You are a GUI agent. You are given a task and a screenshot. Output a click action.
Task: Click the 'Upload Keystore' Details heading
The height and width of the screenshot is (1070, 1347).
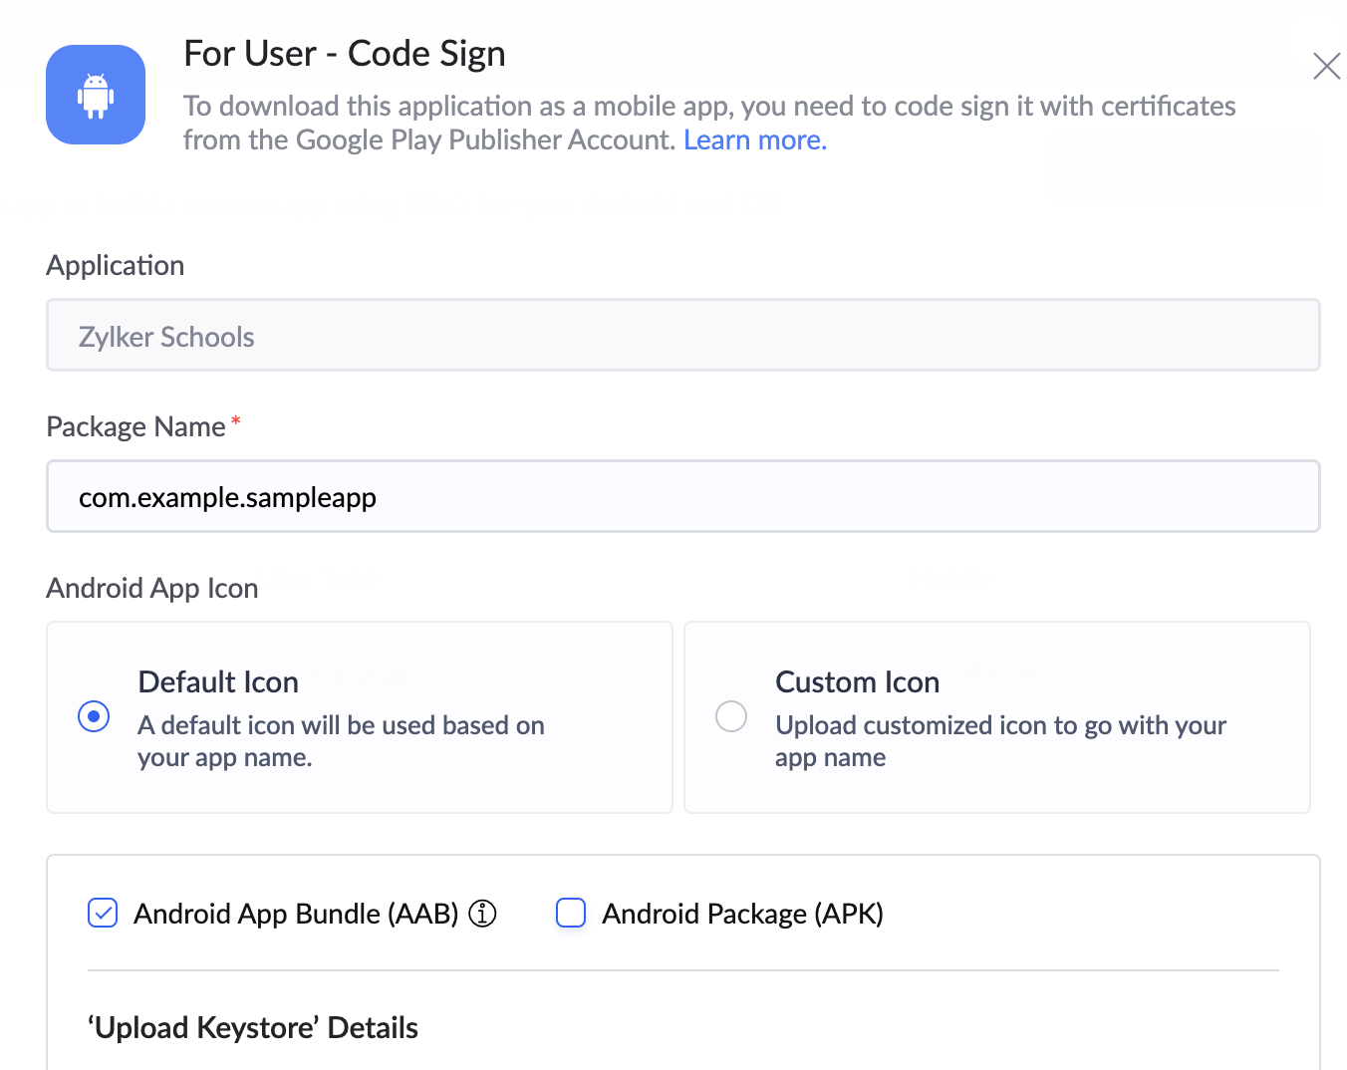tap(253, 1028)
